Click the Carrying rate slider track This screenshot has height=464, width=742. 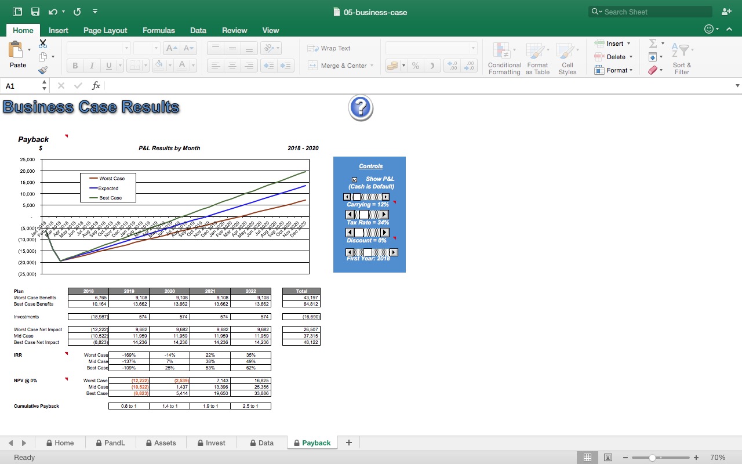[x=366, y=197]
